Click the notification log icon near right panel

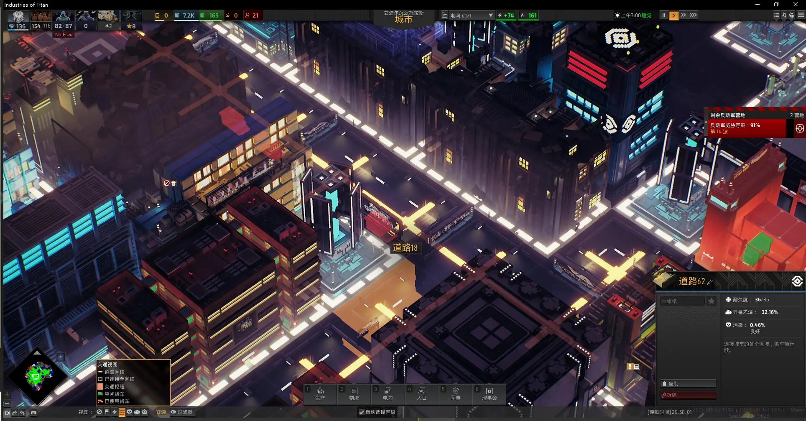(x=637, y=366)
